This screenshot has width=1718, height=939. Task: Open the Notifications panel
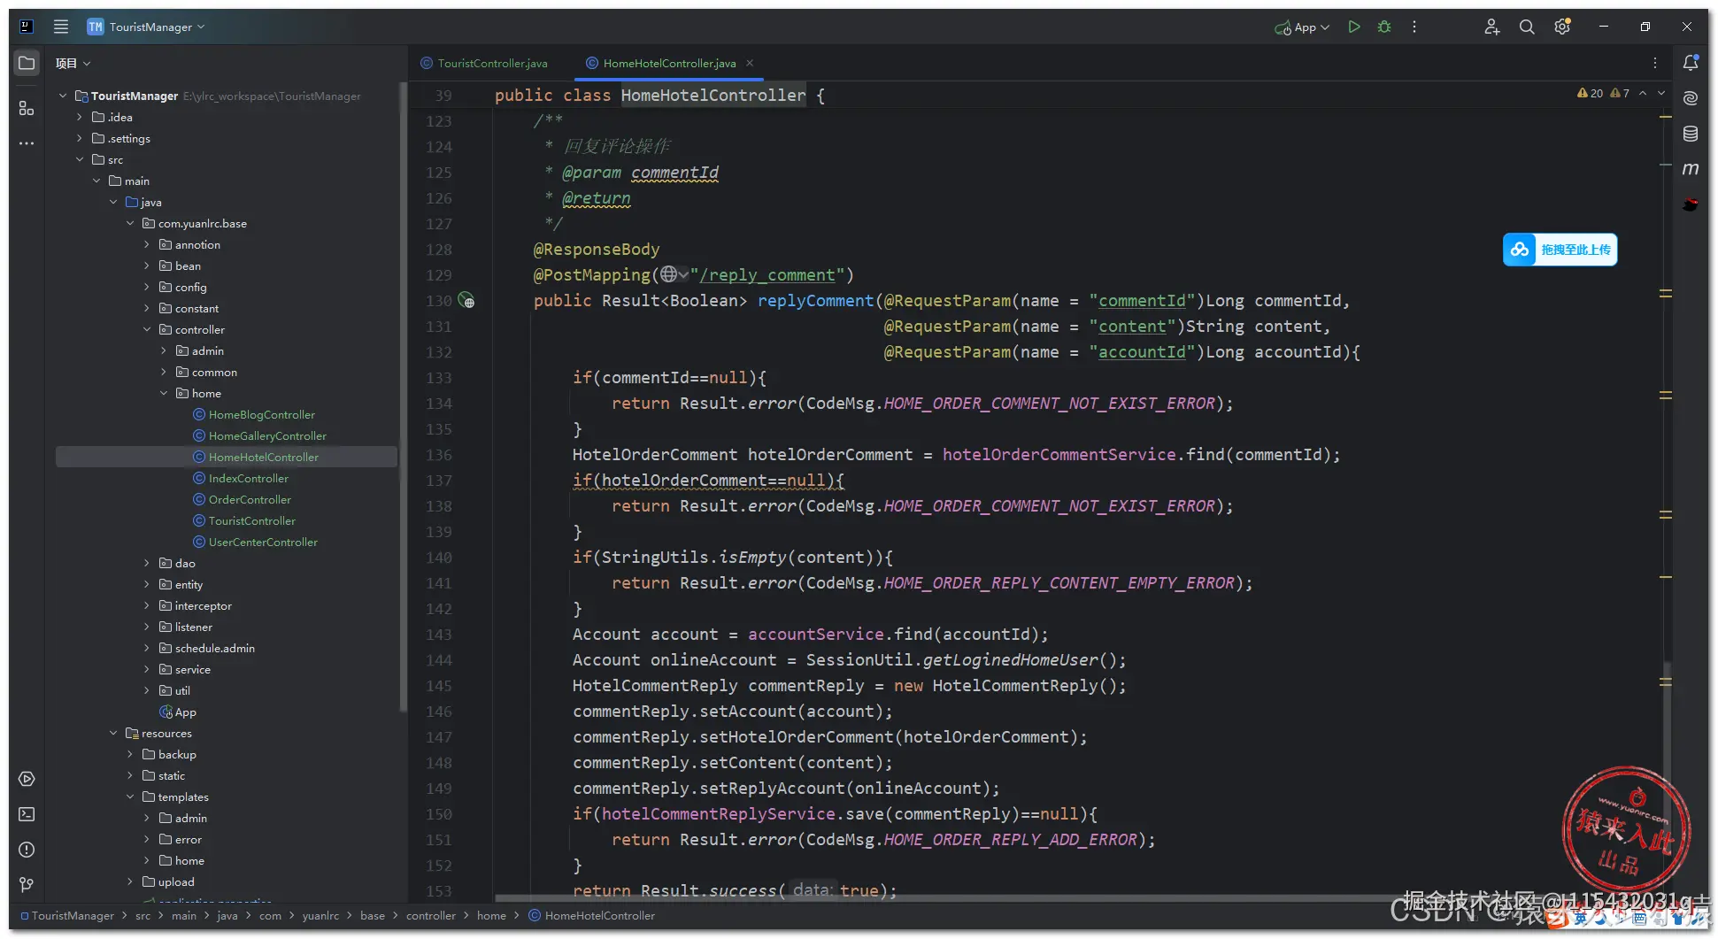pos(1691,63)
